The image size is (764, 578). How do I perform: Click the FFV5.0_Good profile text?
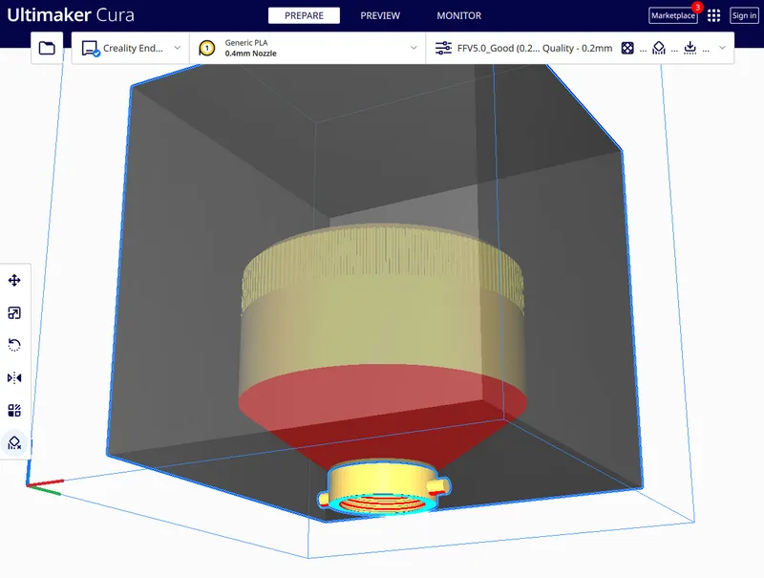click(498, 49)
